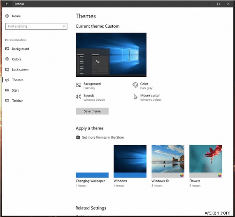Open Taskbar settings page
Viewport: 235px width, 217px height.
pos(17,101)
